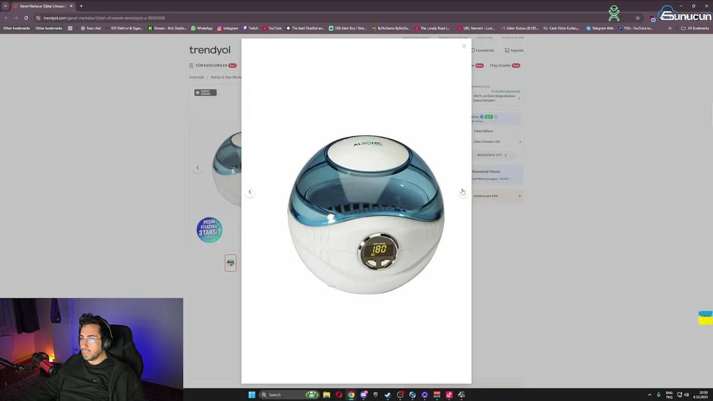This screenshot has height=401, width=713.
Task: Open Opera browser from taskbar
Action: [339, 395]
